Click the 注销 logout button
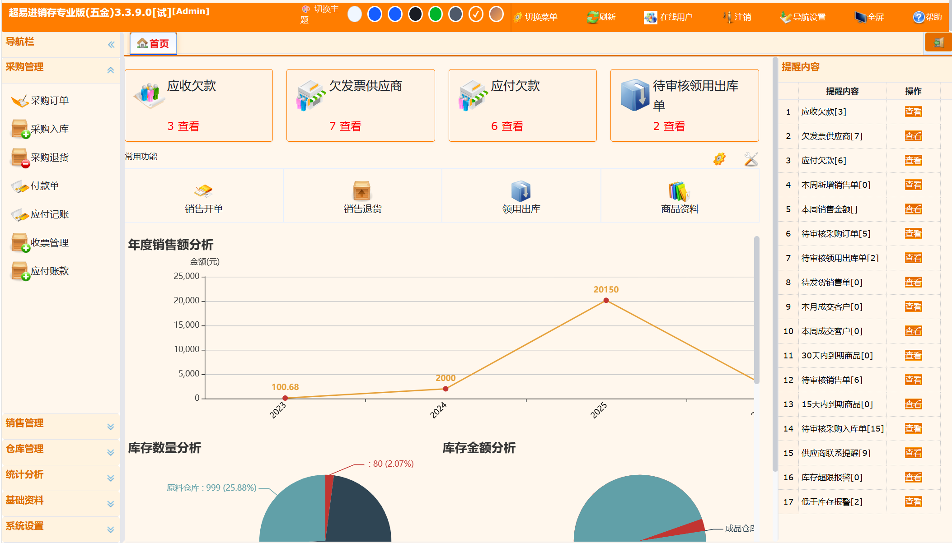Image resolution: width=952 pixels, height=543 pixels. point(737,17)
